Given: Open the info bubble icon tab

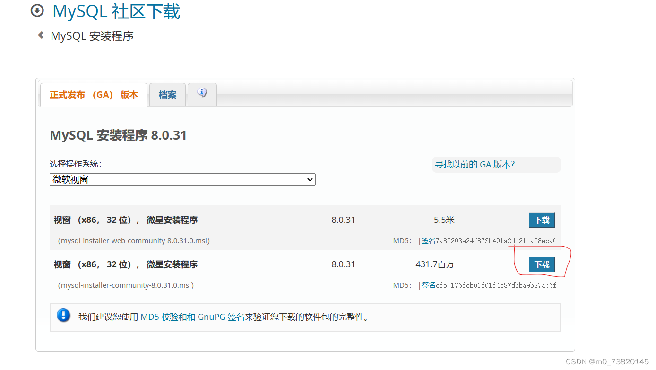Looking at the screenshot, I should tap(202, 94).
